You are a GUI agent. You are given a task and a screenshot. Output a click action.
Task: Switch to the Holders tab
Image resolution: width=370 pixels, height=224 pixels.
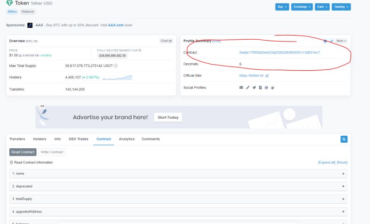pyautogui.click(x=40, y=139)
